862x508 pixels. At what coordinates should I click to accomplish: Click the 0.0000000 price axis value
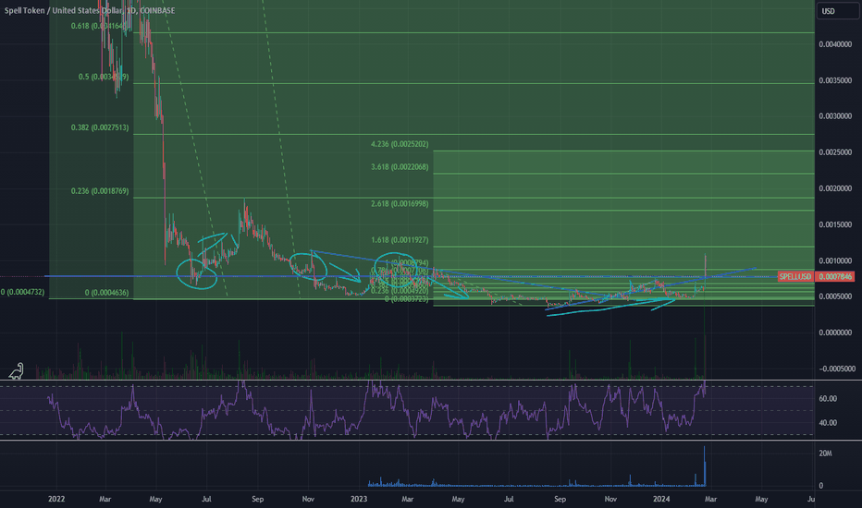point(835,333)
